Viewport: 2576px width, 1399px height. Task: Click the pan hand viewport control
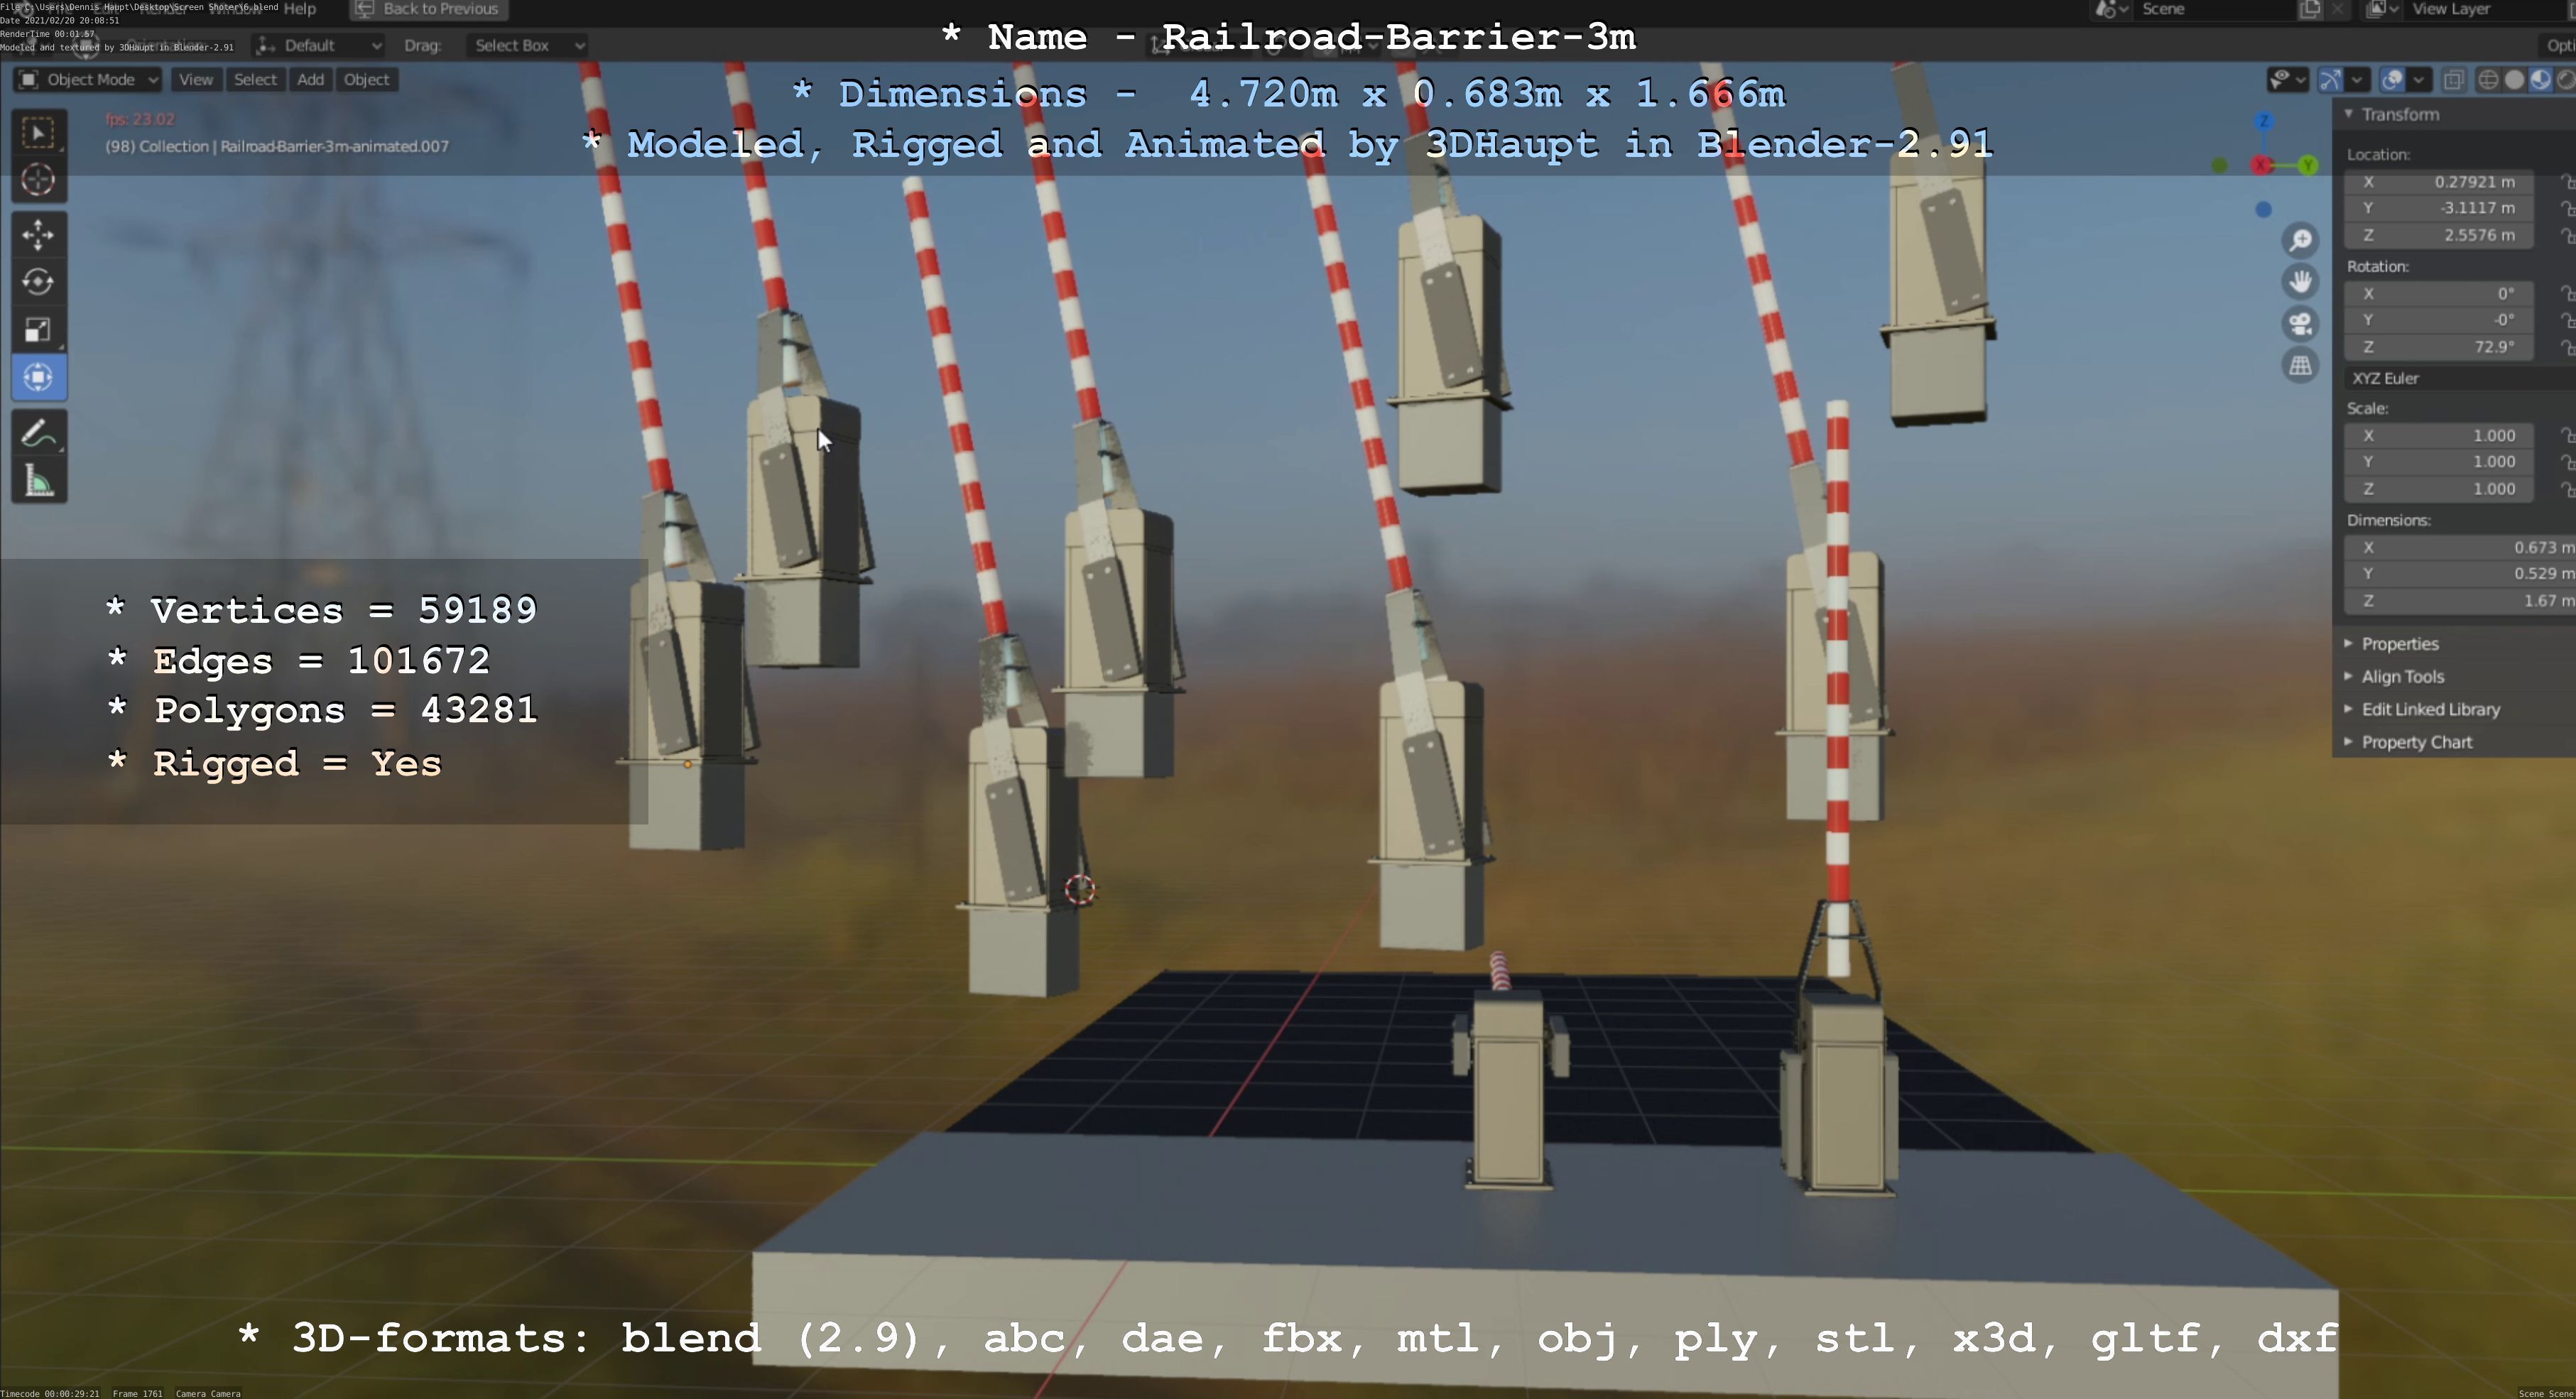pyautogui.click(x=2301, y=282)
